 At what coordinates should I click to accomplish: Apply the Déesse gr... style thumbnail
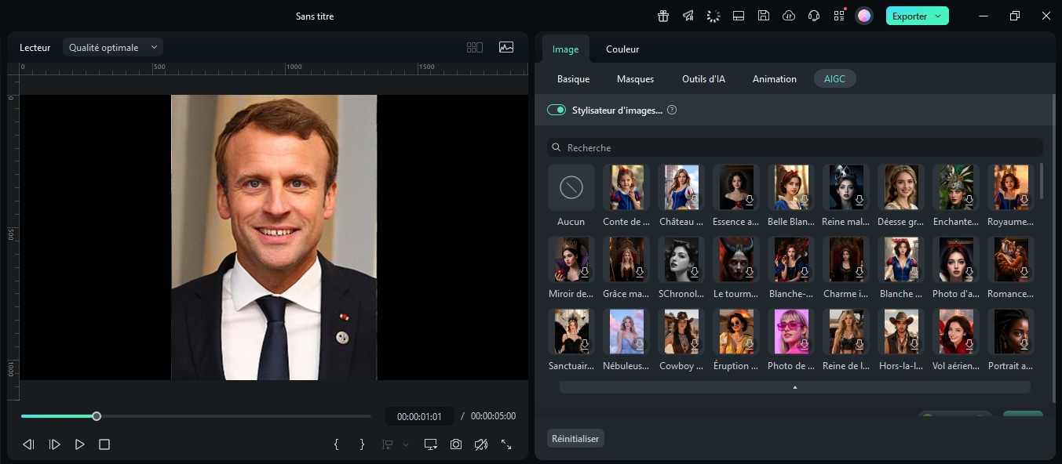[901, 187]
